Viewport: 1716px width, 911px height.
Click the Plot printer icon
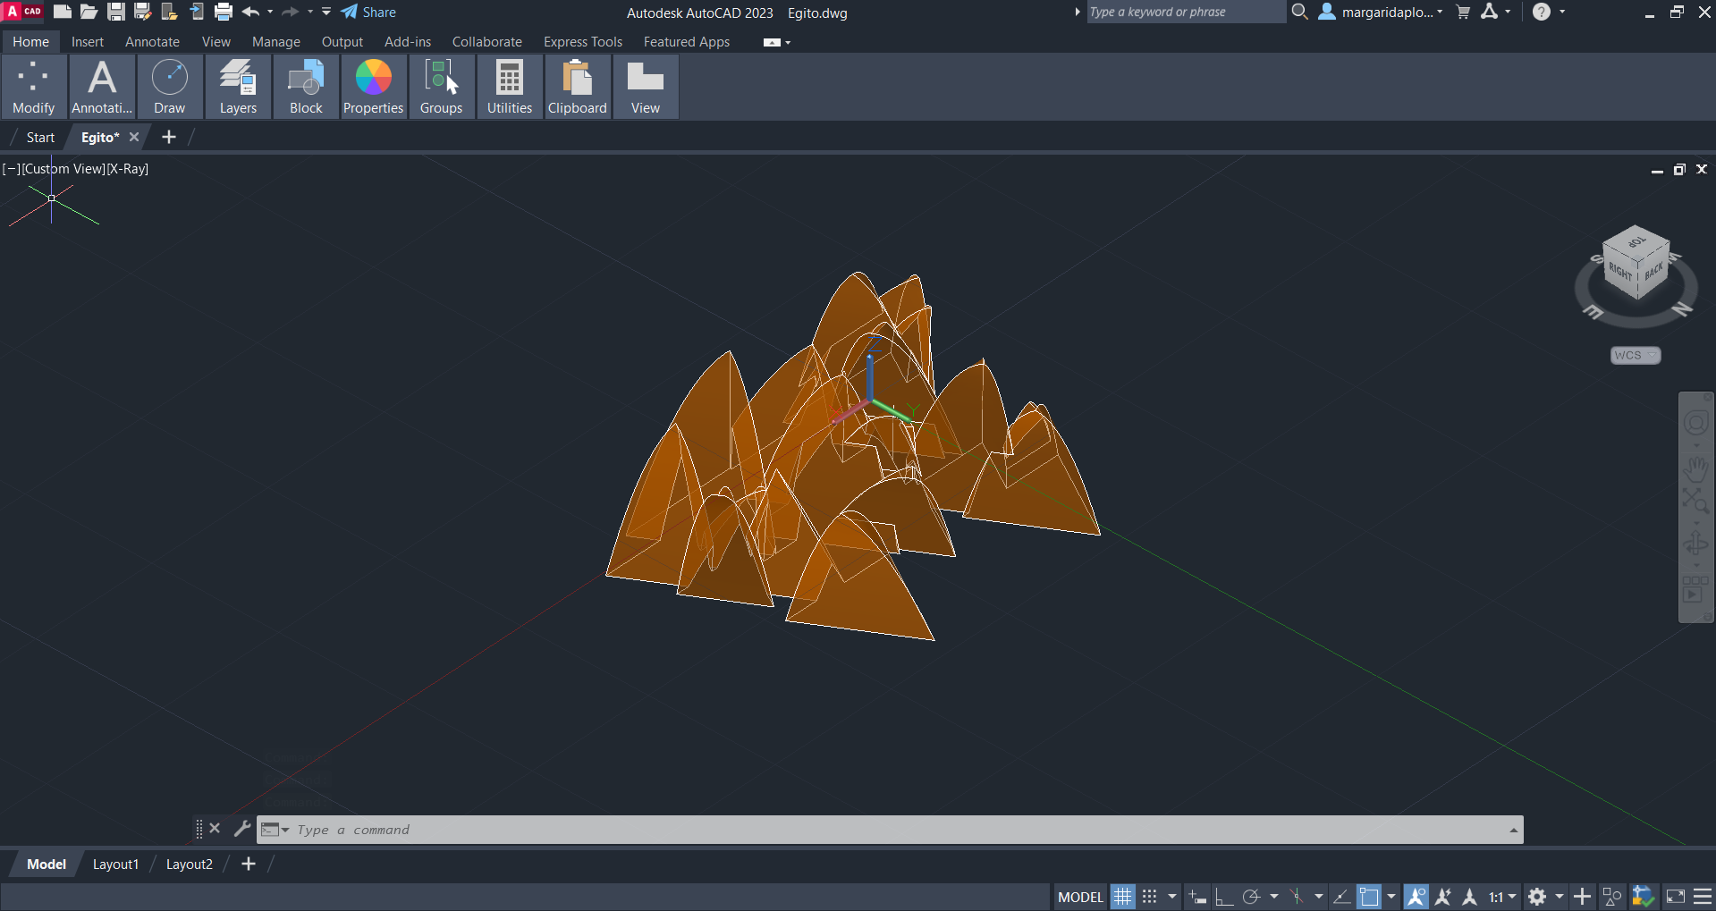tap(224, 13)
